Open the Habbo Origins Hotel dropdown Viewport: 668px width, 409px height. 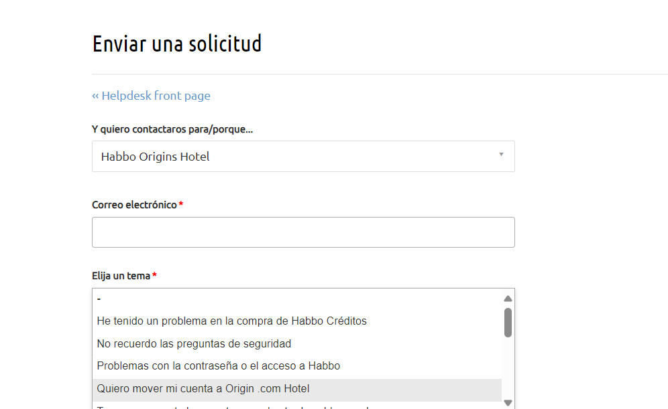303,156
